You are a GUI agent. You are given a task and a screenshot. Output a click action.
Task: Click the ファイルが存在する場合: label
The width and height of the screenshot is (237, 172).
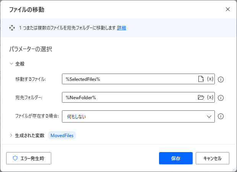[x=37, y=116]
